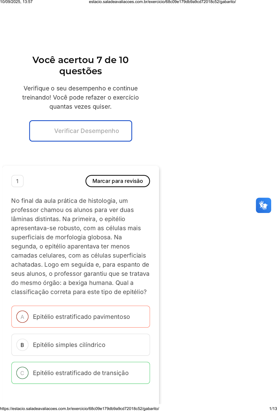Click the Verifique o seu desempenho paragraph
The image size is (277, 411).
pos(81,97)
